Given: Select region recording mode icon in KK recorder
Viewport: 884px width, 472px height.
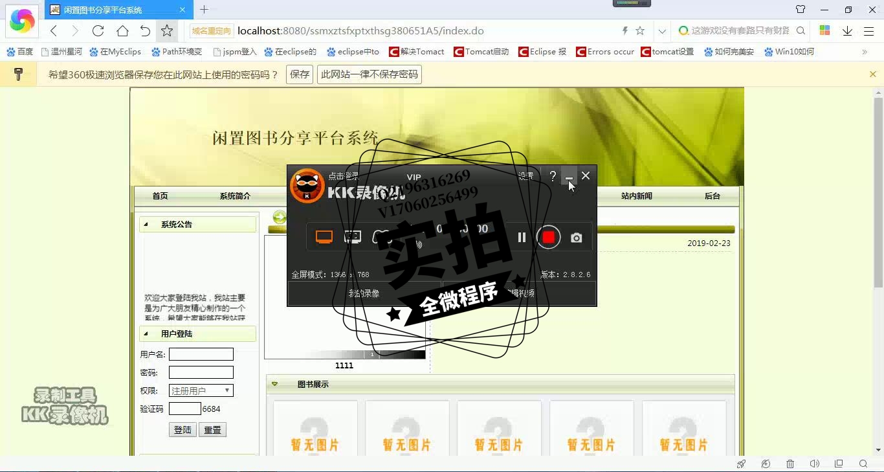Looking at the screenshot, I should pos(353,238).
